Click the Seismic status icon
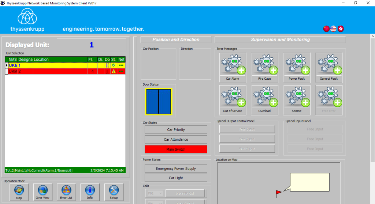375x204 pixels. click(x=297, y=99)
